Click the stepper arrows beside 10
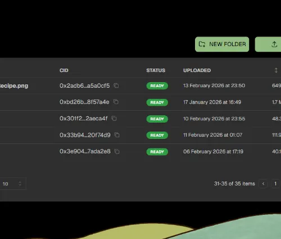281x239 pixels. [x=20, y=183]
